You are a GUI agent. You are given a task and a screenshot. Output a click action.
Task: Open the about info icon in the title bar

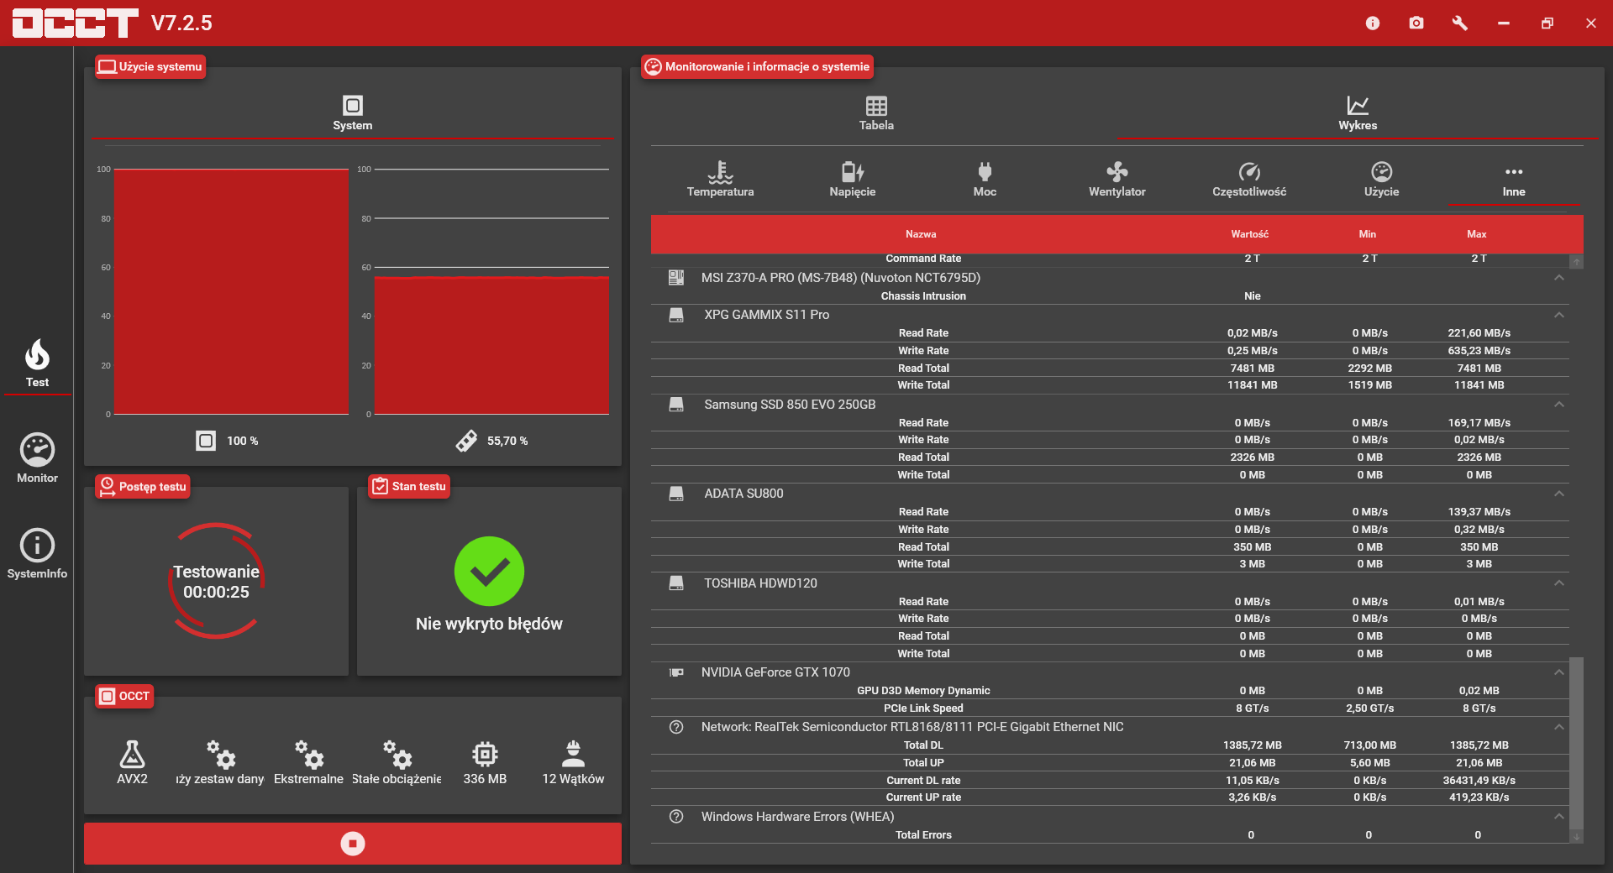[x=1373, y=23]
